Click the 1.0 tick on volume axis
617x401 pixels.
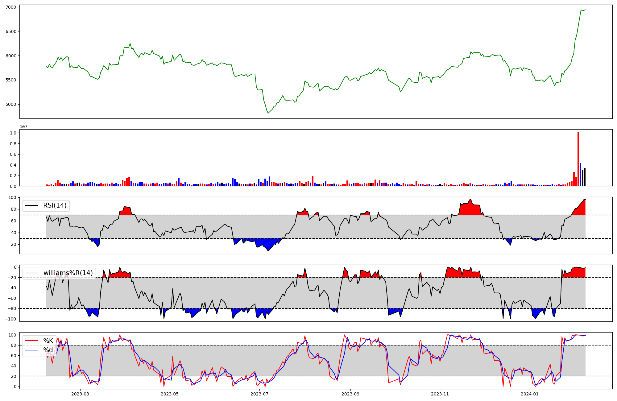click(x=13, y=133)
